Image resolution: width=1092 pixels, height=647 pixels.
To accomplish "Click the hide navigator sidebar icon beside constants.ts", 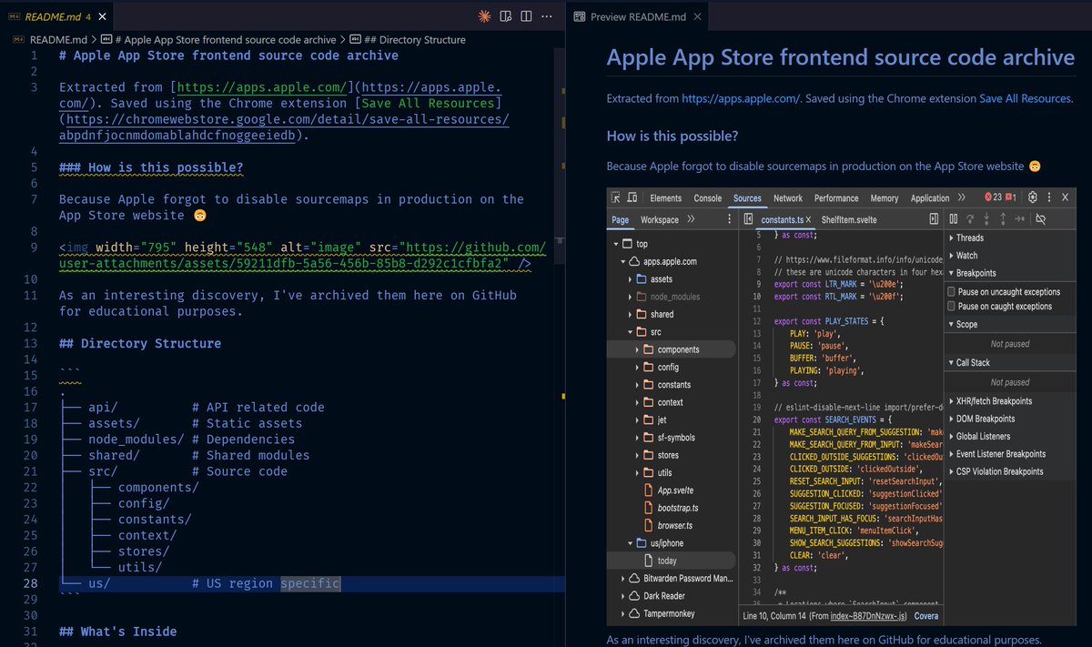I will pyautogui.click(x=747, y=219).
